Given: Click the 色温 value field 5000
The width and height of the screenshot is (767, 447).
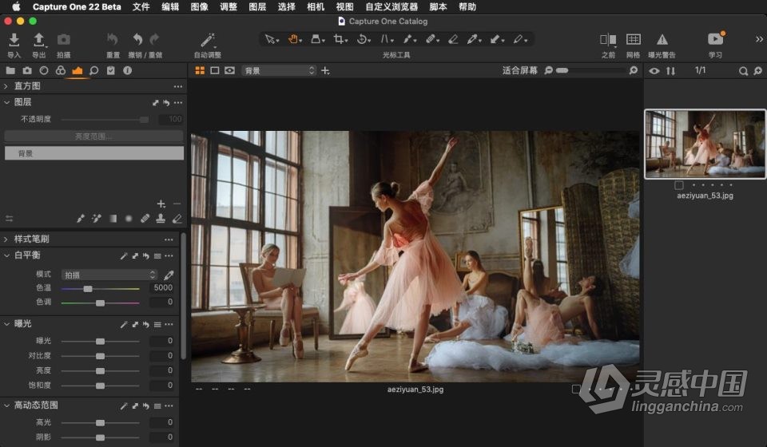Looking at the screenshot, I should pos(162,287).
